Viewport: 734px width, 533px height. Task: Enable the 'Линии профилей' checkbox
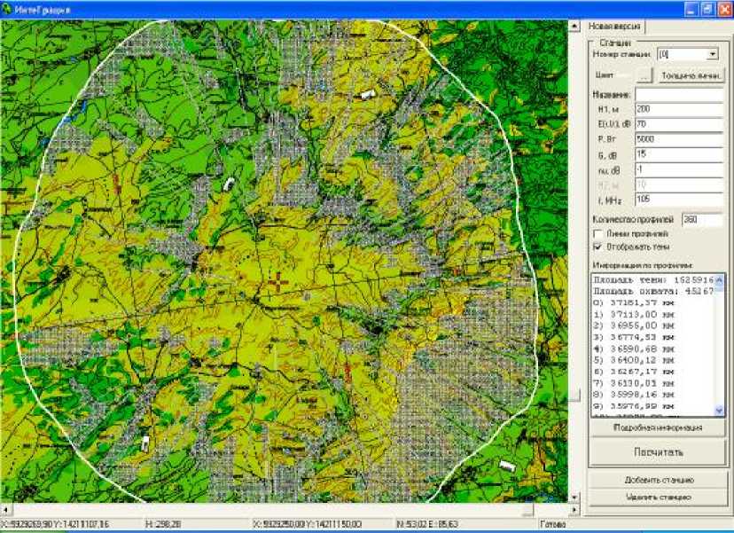pos(597,233)
